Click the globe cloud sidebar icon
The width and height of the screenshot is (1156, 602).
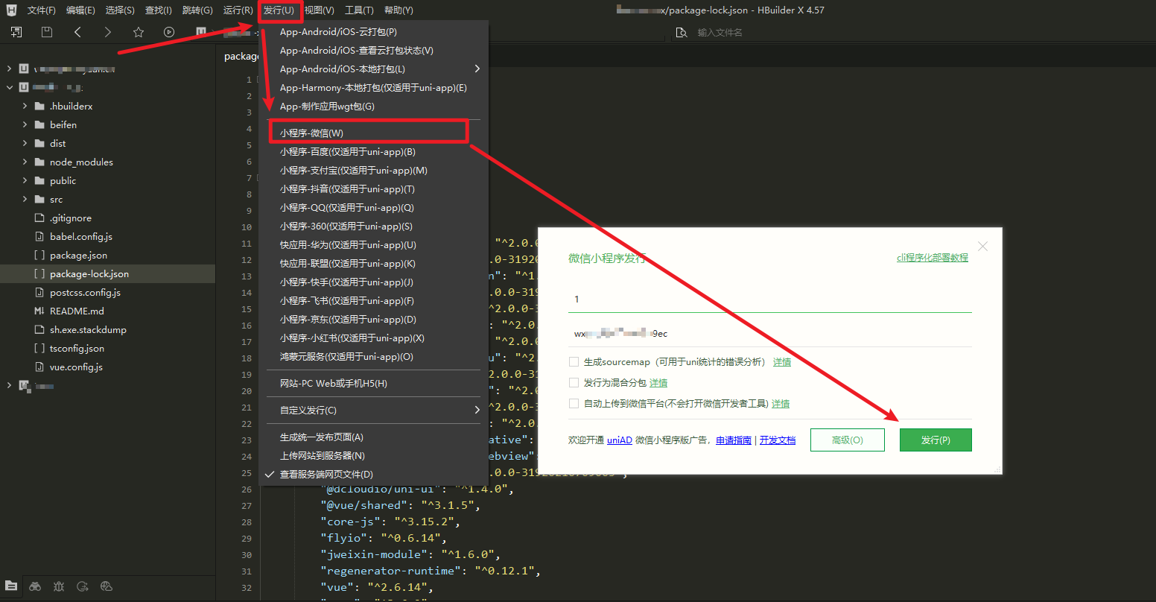coord(107,586)
